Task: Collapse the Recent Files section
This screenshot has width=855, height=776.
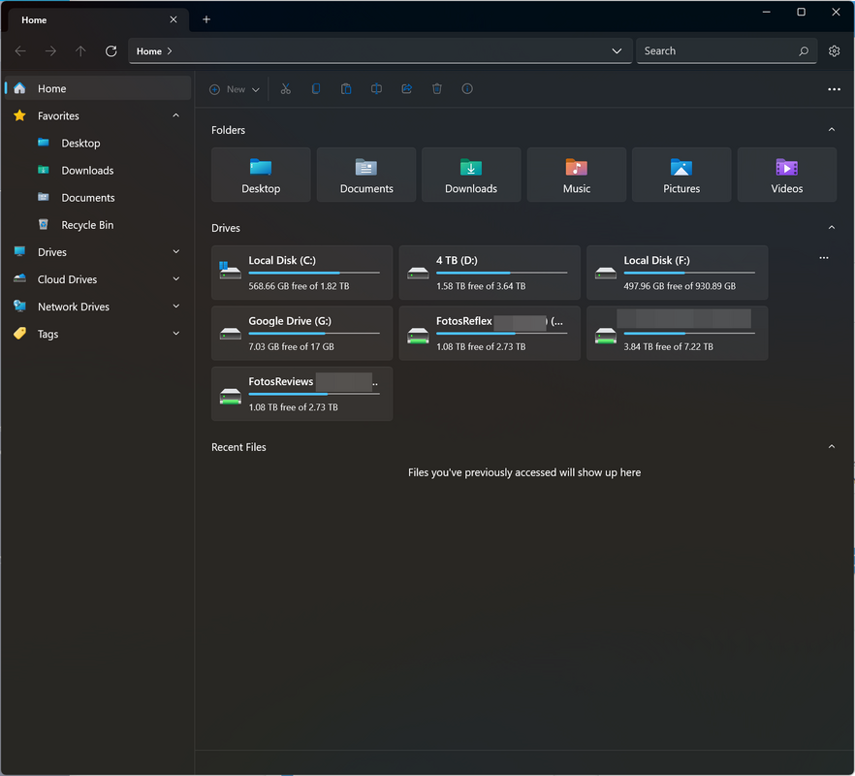Action: pyautogui.click(x=832, y=447)
